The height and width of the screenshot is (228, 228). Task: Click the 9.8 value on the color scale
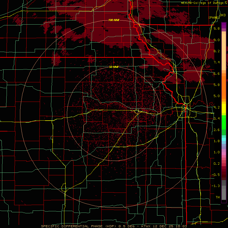click(217, 28)
